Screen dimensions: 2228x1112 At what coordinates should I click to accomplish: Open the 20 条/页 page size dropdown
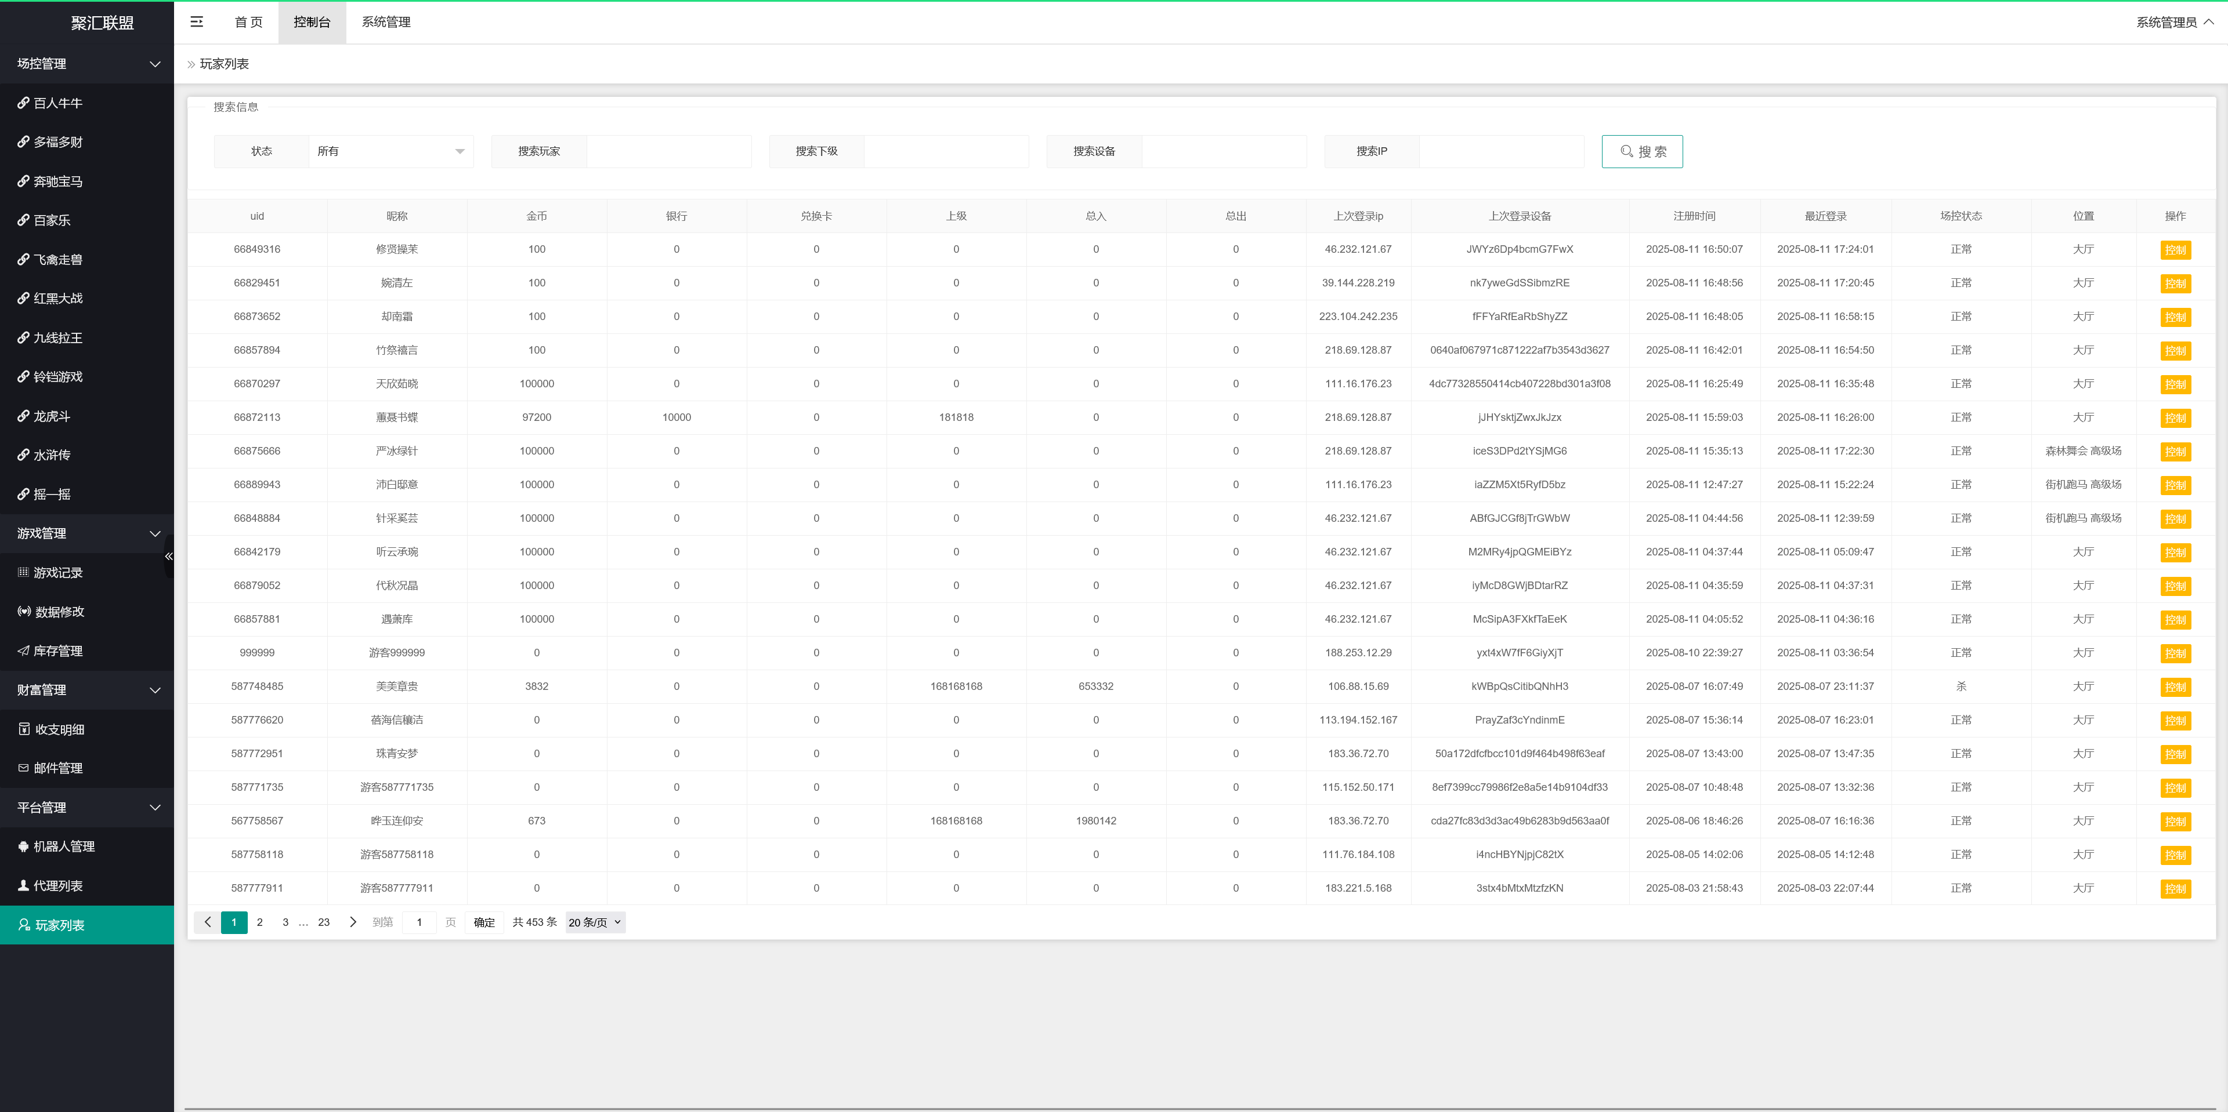coord(595,923)
